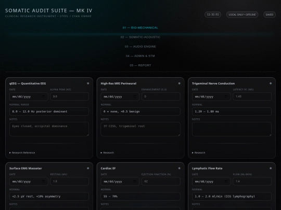This screenshot has height=210, width=281.
Task: Click the Saved status pill
Action: click(x=270, y=15)
